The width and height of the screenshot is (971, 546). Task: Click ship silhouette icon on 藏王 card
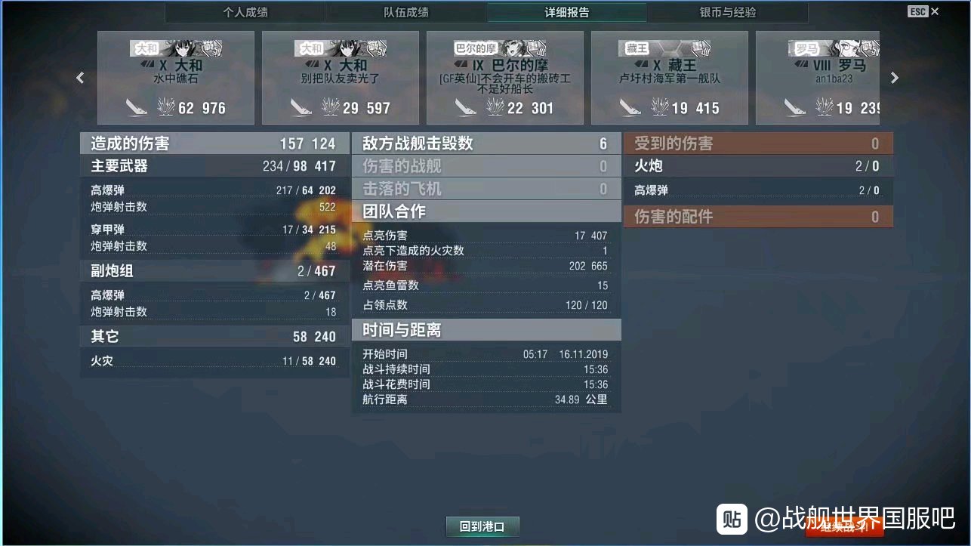(x=630, y=108)
